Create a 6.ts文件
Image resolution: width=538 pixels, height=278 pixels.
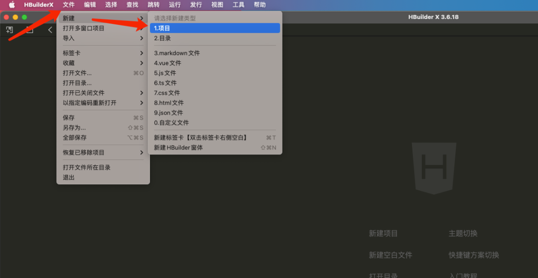pos(215,83)
